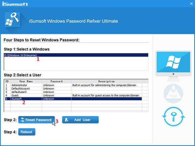The width and height of the screenshot is (195, 146).
Task: Click the Reboot button
Action: [x=27, y=132]
